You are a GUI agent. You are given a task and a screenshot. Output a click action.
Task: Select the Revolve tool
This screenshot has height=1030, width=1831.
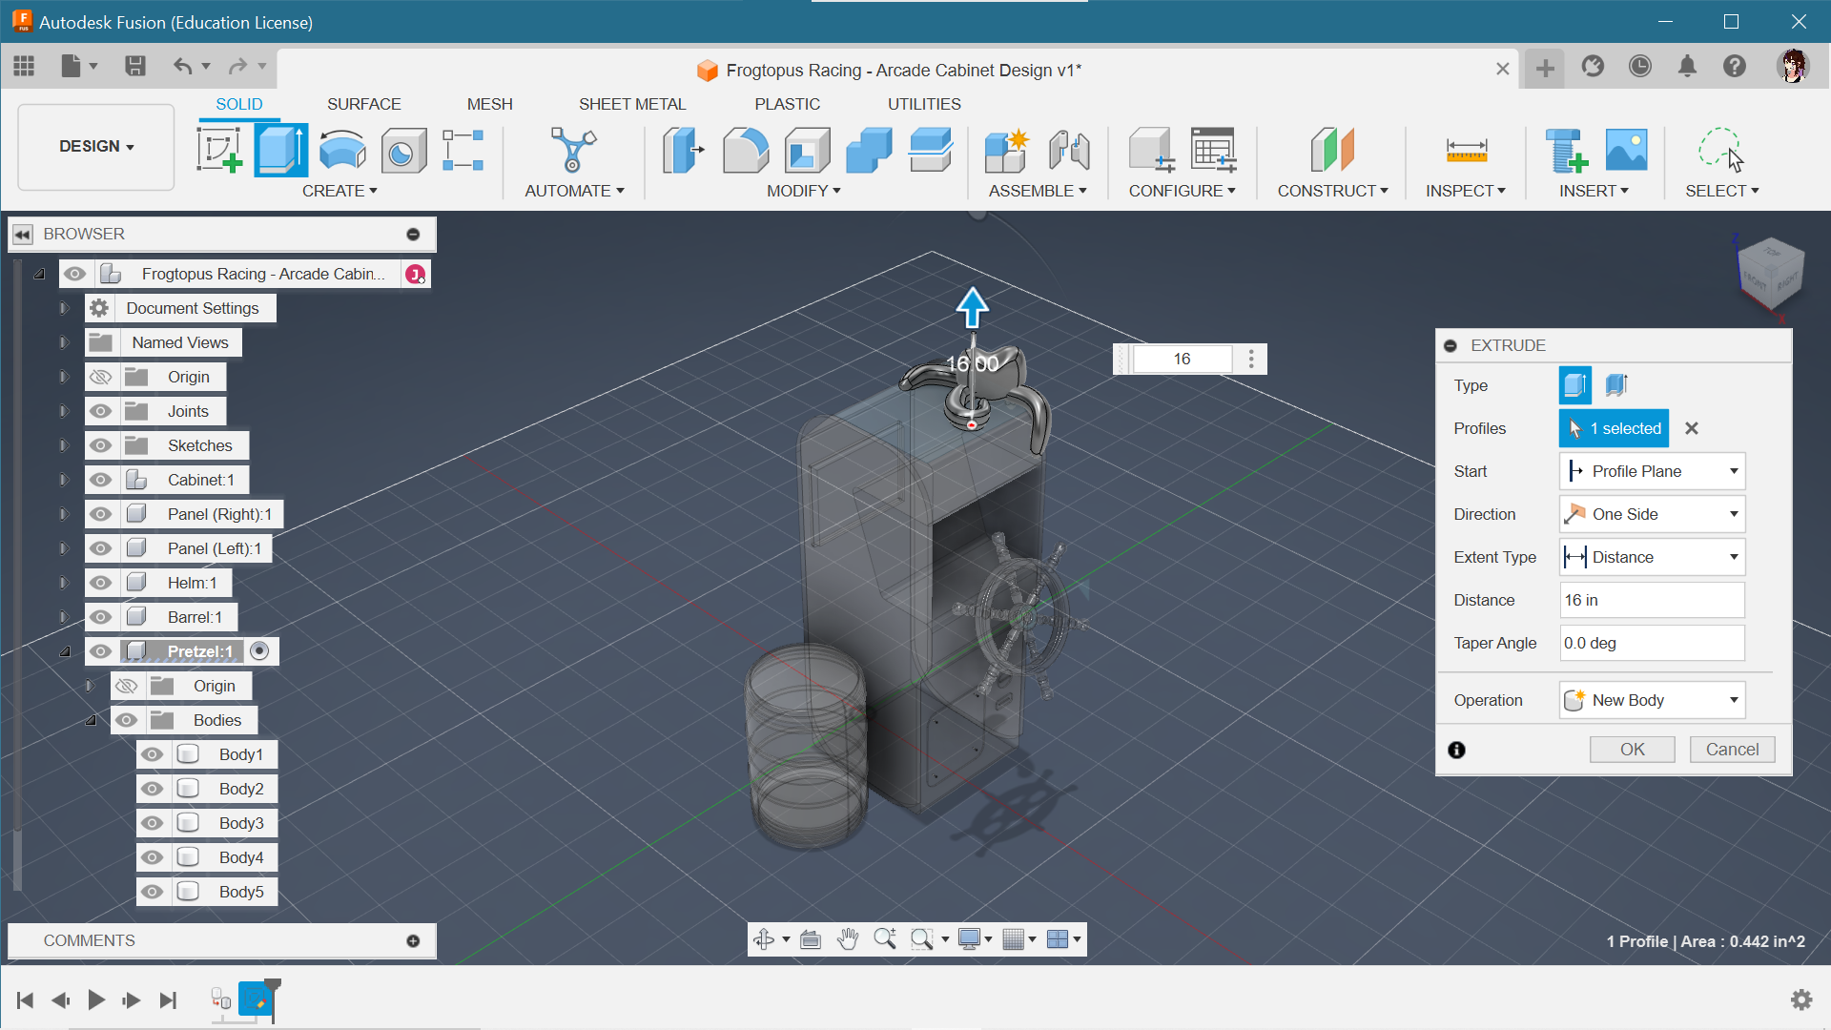coord(342,151)
